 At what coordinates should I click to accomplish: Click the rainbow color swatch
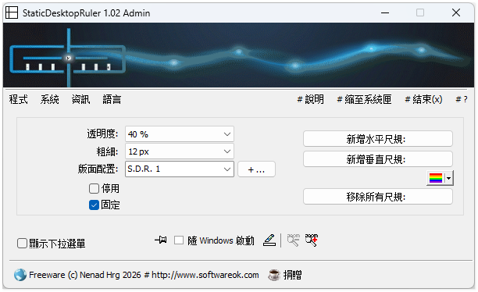coord(436,178)
